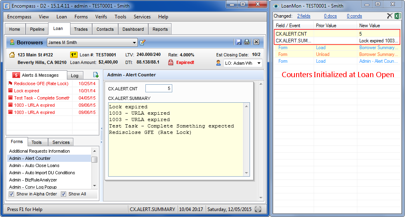The width and height of the screenshot is (405, 217).
Task: Select the Alerts & Messages tab
Action: pyautogui.click(x=36, y=75)
